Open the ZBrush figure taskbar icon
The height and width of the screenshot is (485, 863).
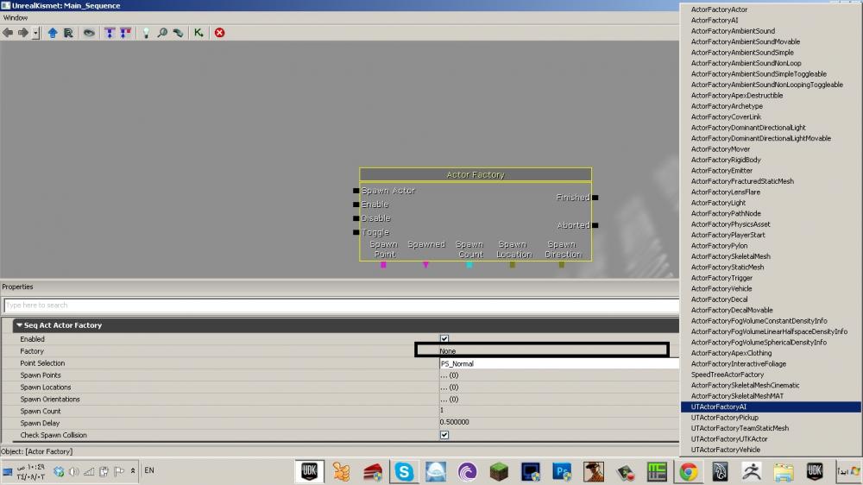[752, 472]
